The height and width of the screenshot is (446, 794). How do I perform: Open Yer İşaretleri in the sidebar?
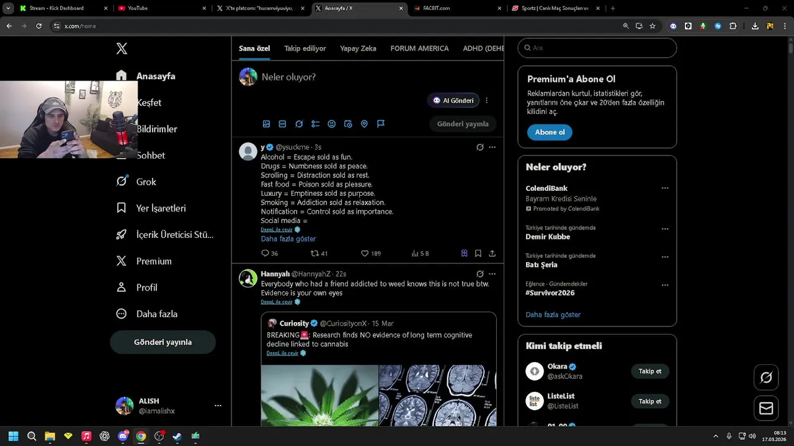151,208
